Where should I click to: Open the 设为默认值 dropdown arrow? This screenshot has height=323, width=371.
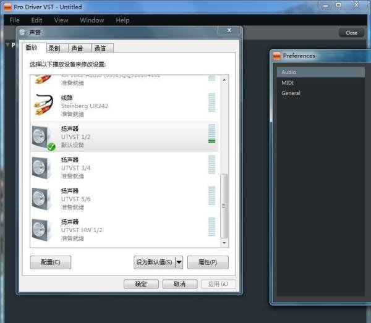(179, 262)
